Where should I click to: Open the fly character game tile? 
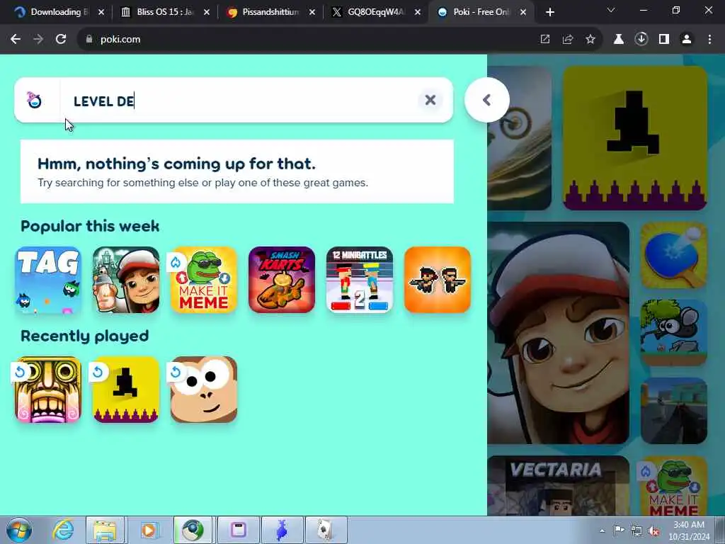coord(674,333)
